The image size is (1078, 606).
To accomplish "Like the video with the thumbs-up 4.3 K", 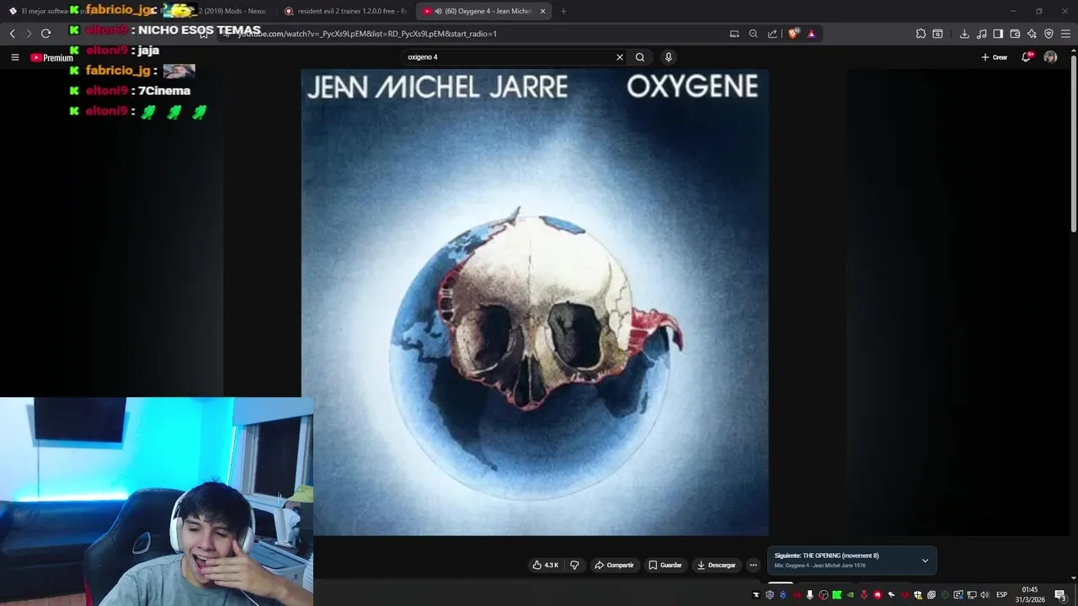I will coord(546,565).
